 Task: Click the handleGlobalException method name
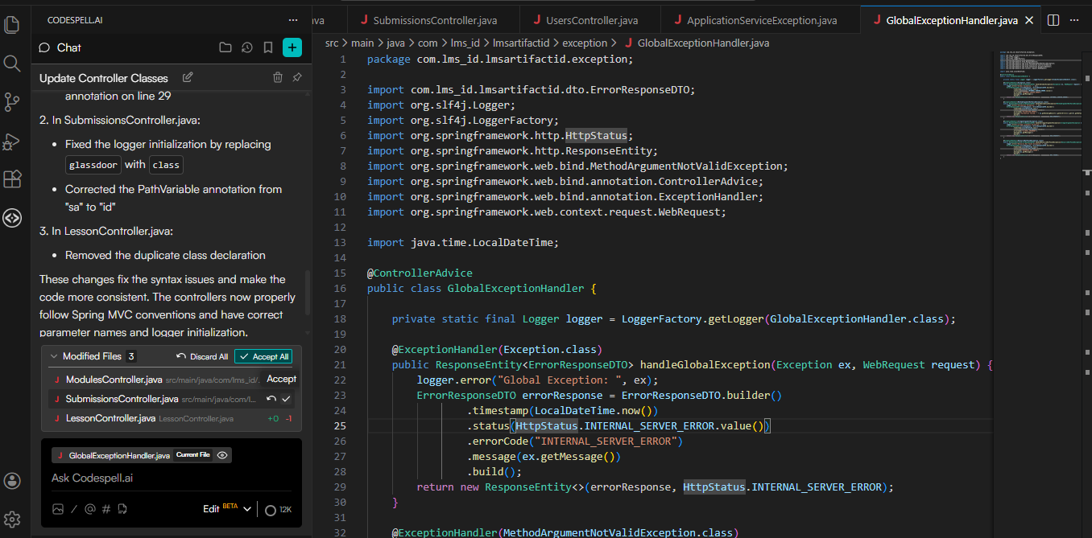[x=705, y=364]
